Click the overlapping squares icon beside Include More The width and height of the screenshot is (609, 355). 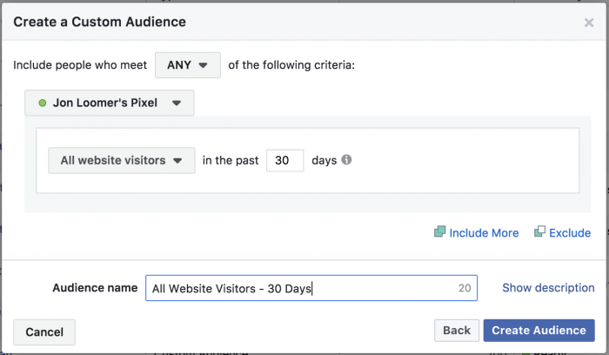[440, 232]
